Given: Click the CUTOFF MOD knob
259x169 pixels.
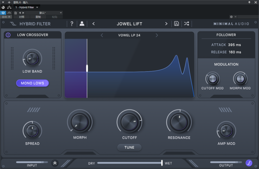Looking at the screenshot, I should tap(212, 79).
